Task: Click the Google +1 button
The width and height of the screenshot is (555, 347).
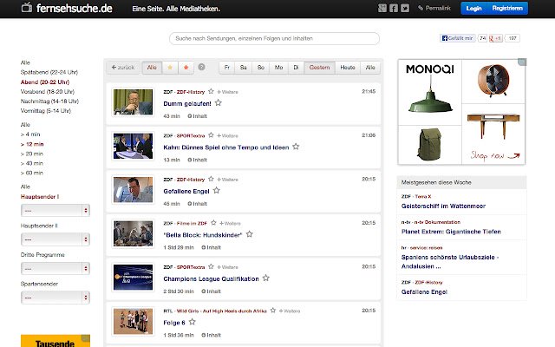Action: point(495,38)
